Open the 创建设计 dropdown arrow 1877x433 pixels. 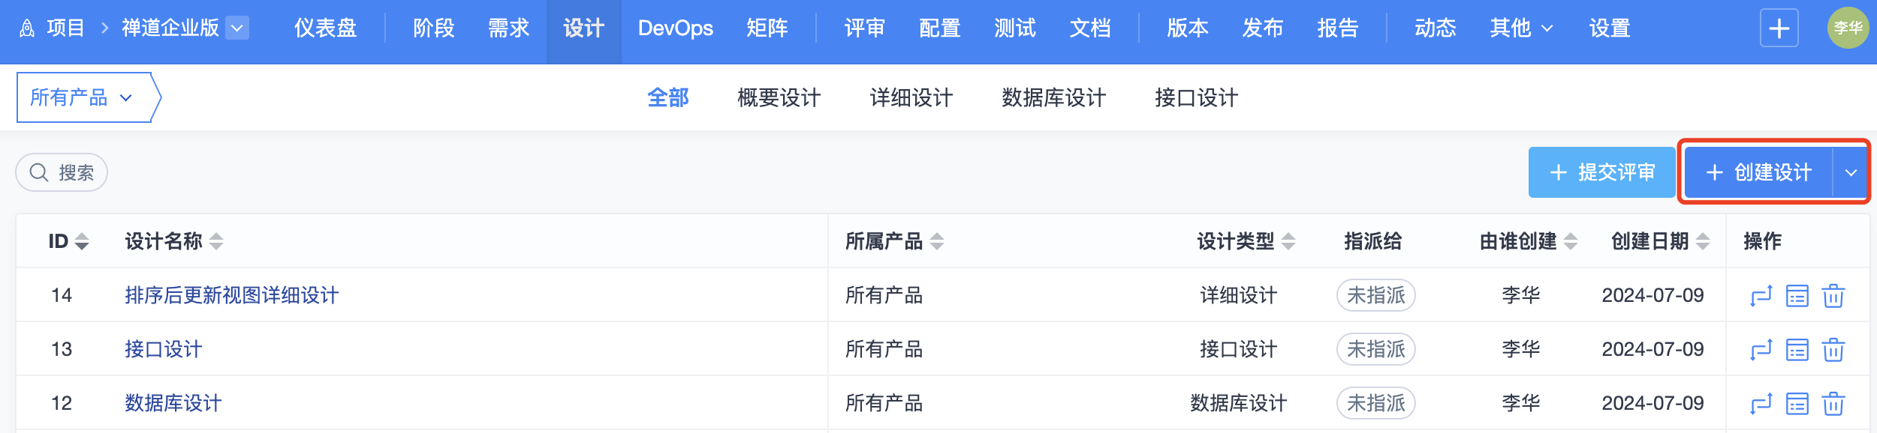pyautogui.click(x=1851, y=173)
